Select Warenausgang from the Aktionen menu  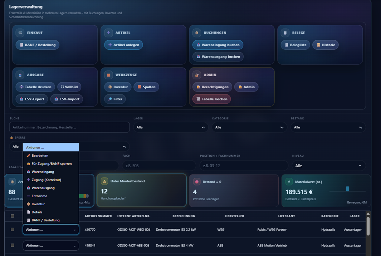click(x=43, y=188)
